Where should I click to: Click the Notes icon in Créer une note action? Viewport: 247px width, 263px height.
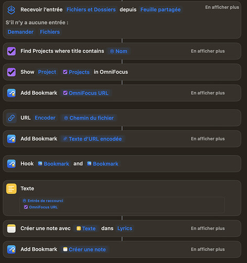(x=12, y=228)
